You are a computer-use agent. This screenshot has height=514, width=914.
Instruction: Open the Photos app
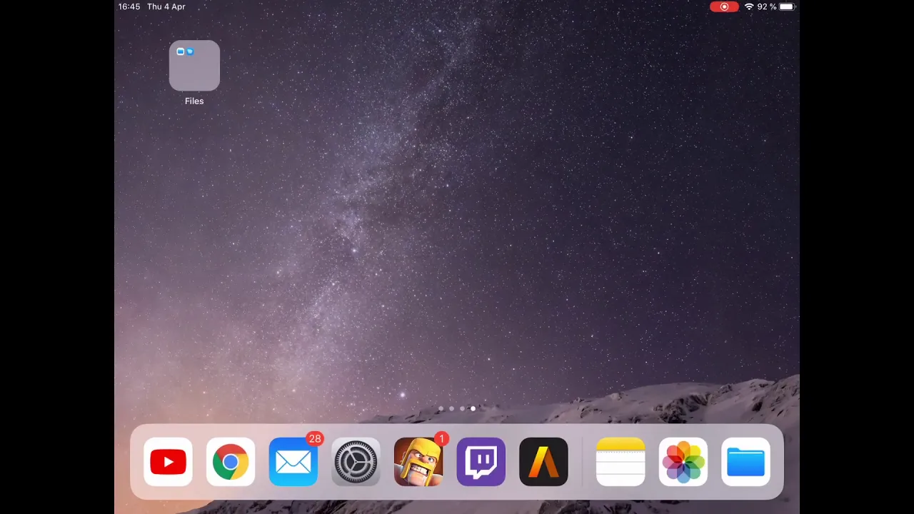pos(683,462)
